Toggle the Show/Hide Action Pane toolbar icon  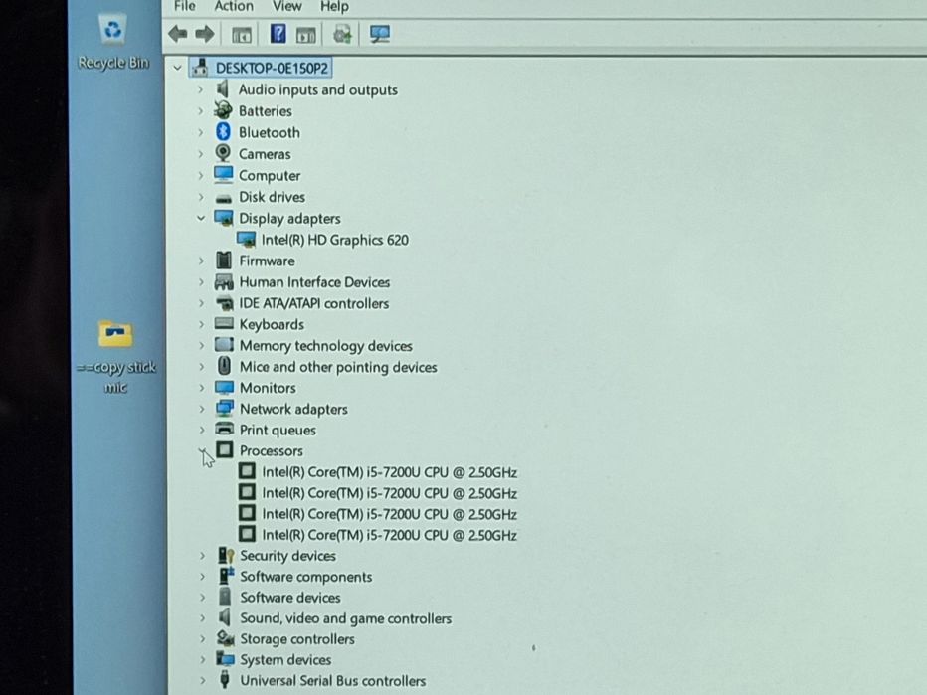pos(305,35)
